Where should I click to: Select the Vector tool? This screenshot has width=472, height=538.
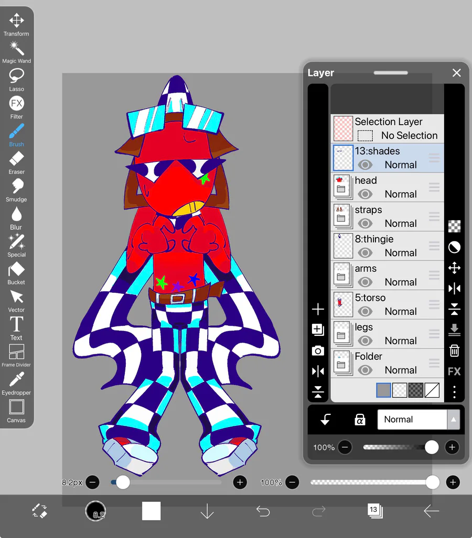[16, 301]
